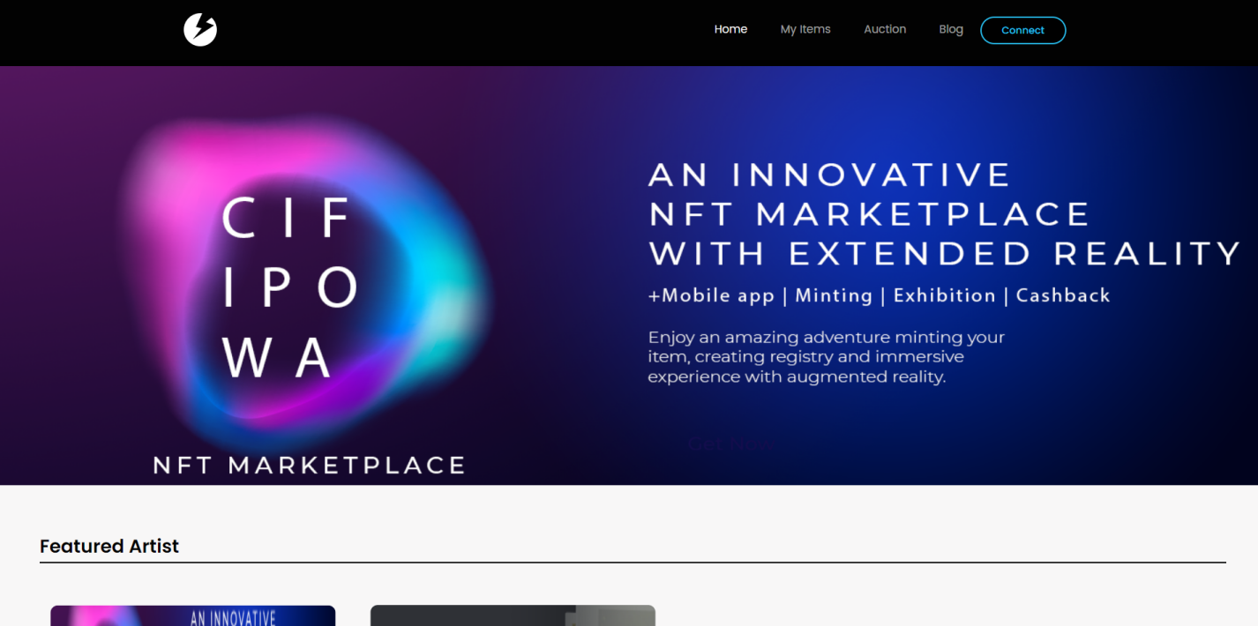Click the 'An Innovative' headline first line

coord(829,175)
